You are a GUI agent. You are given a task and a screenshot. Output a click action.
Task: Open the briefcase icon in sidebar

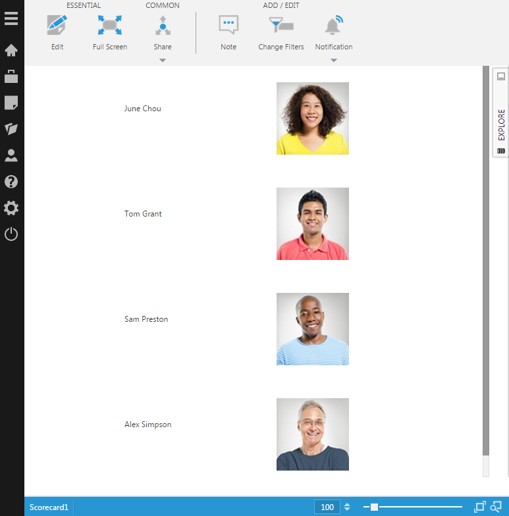[11, 76]
